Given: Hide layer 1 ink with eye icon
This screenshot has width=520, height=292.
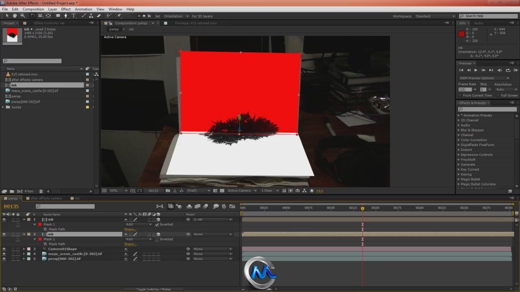Looking at the screenshot, I should pyautogui.click(x=4, y=219).
